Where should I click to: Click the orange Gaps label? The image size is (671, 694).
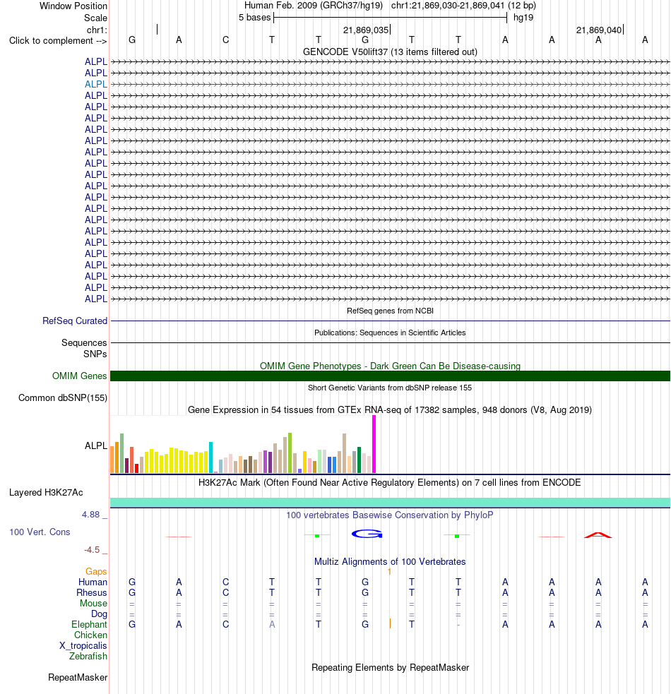(96, 572)
